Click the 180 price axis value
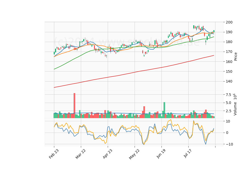248x178 pixels. click(x=229, y=42)
